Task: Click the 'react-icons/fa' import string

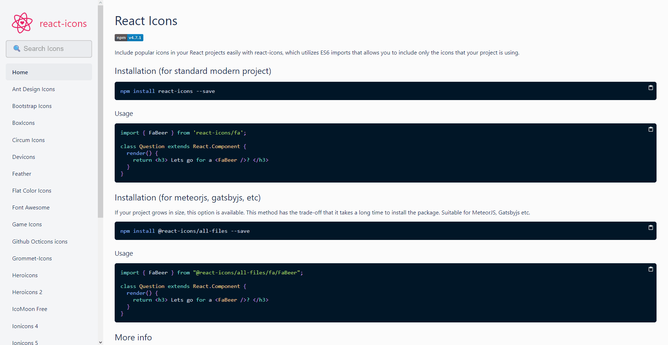Action: click(219, 133)
